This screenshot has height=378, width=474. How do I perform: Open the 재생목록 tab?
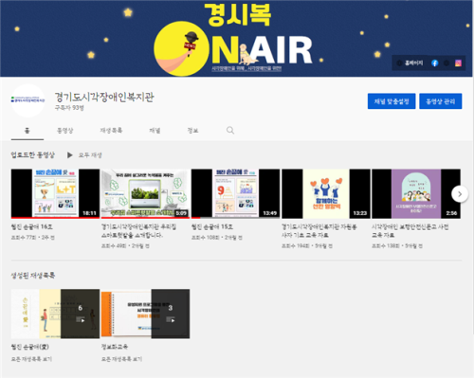111,130
